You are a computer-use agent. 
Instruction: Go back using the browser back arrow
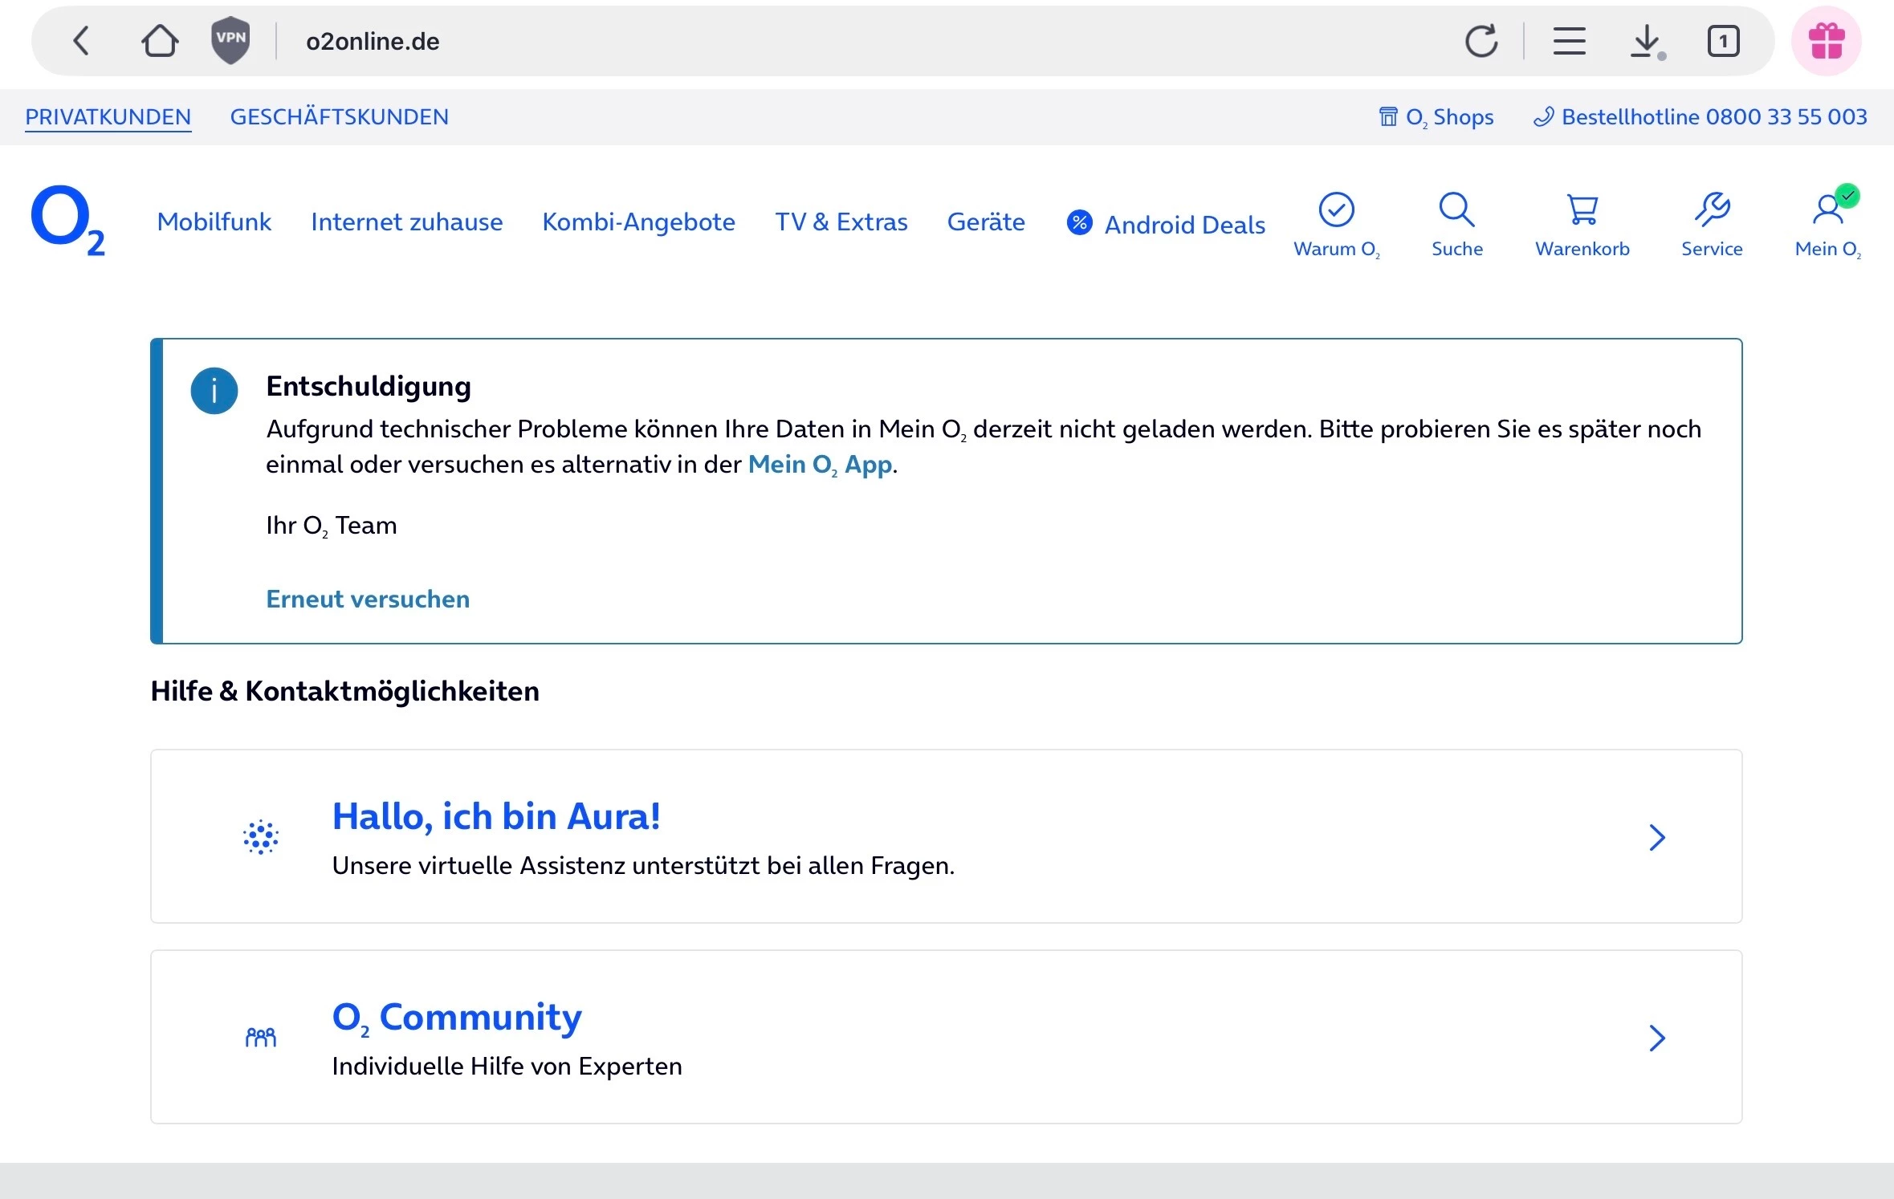pos(81,41)
